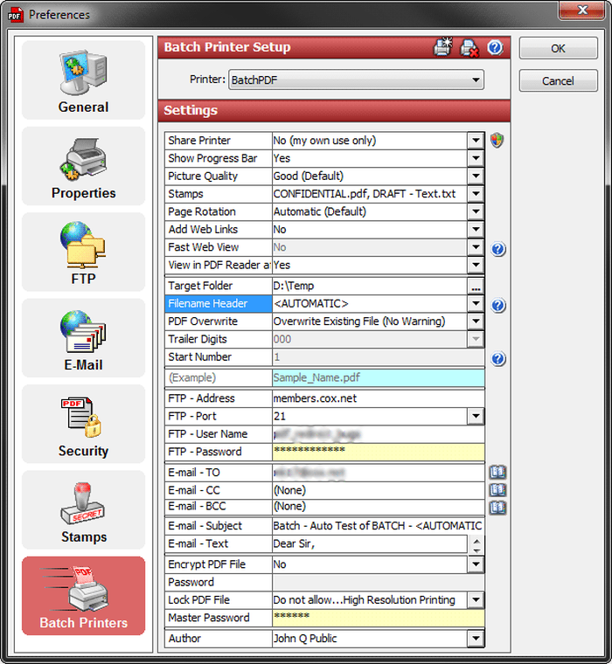This screenshot has height=664, width=612.
Task: Switch to the Security preferences section
Action: point(83,424)
